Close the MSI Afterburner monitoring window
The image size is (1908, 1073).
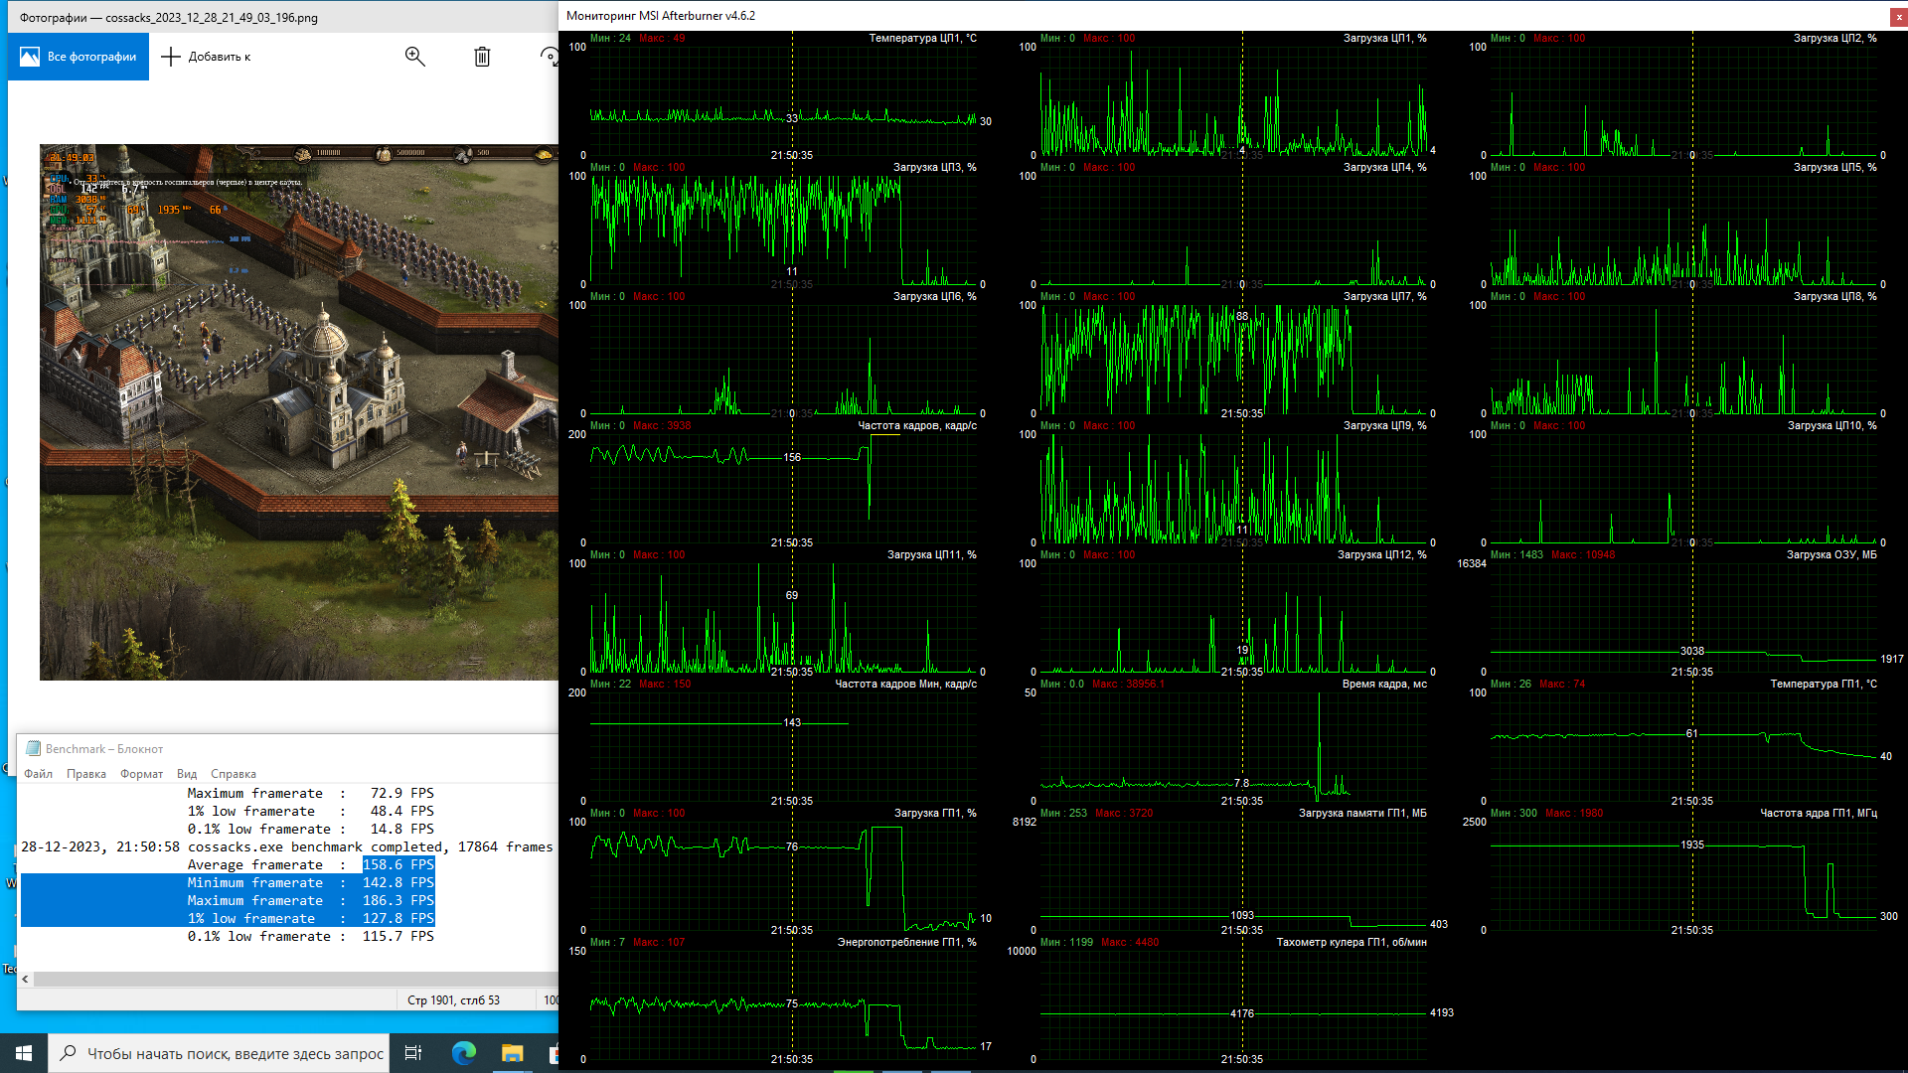point(1898,16)
